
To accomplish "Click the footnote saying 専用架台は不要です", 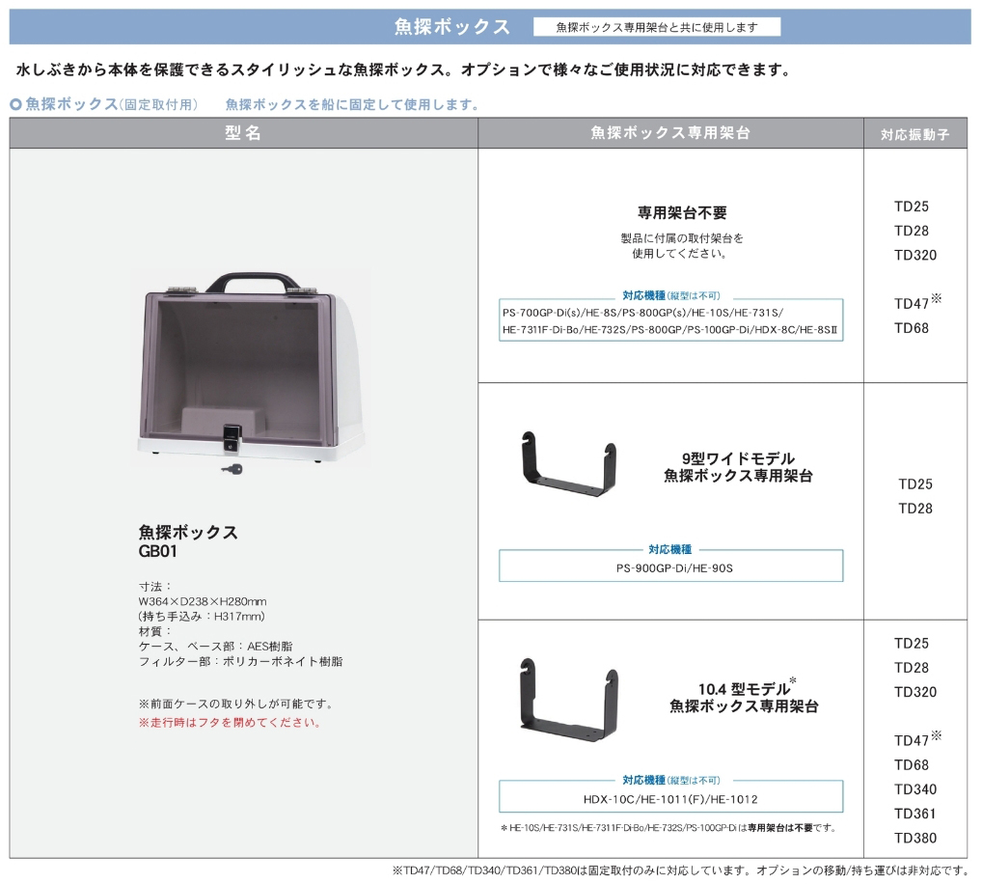I will tap(668, 828).
